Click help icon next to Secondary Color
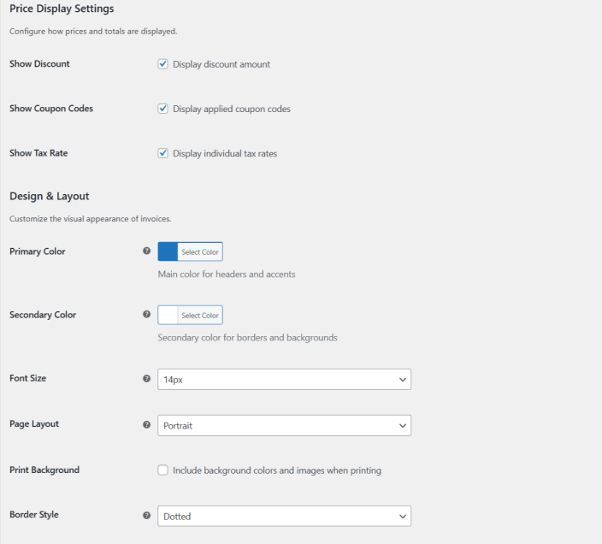The height and width of the screenshot is (544, 602). [x=146, y=315]
